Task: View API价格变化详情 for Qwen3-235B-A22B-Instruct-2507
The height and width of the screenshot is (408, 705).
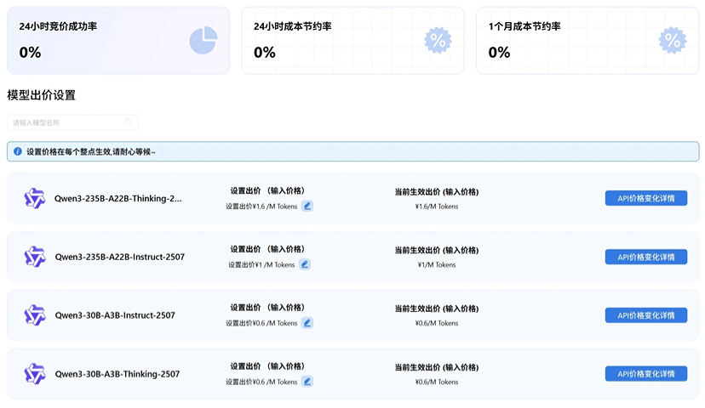Action: (645, 257)
